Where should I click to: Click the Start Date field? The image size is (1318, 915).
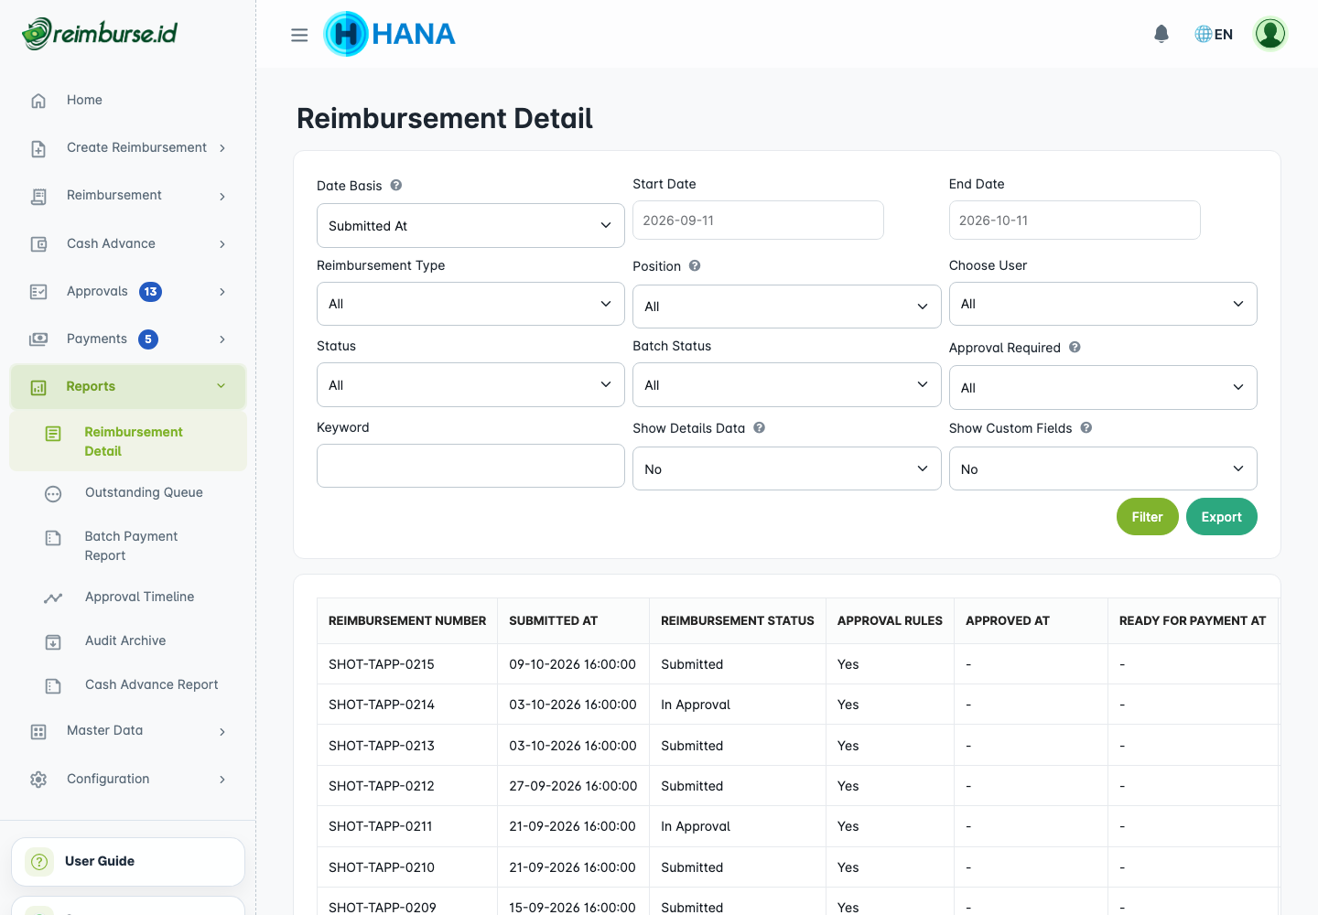(758, 221)
